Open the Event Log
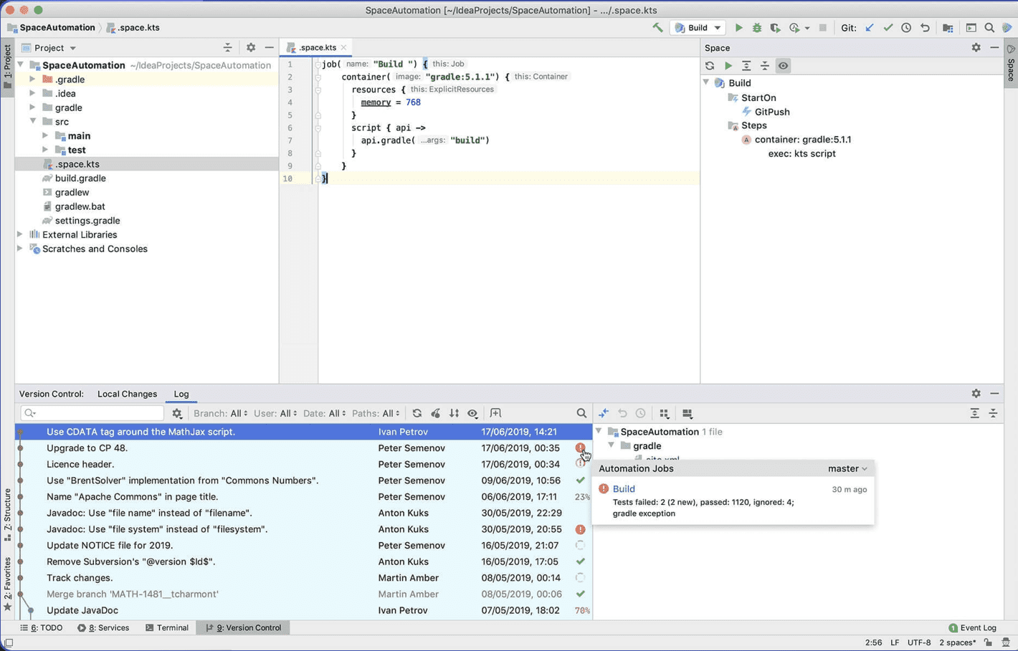Image resolution: width=1018 pixels, height=651 pixels. (x=972, y=627)
